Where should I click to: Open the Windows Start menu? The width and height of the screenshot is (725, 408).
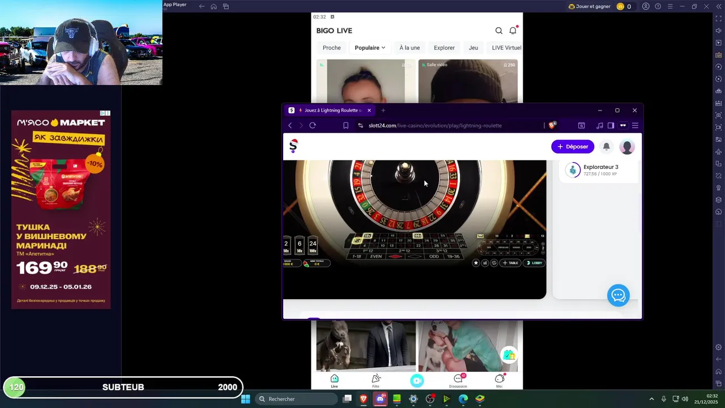pos(245,399)
